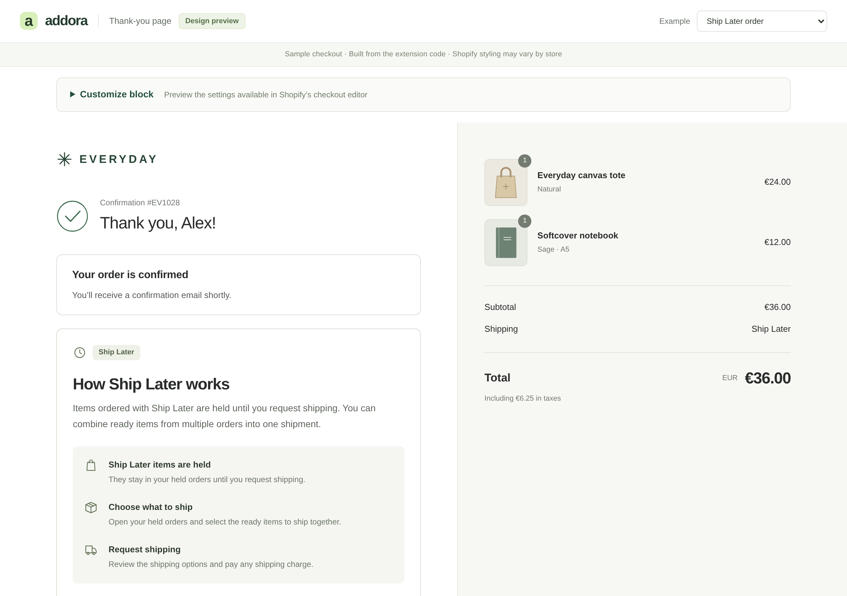The height and width of the screenshot is (596, 847).
Task: Click the Sample checkout notice banner text
Action: click(423, 54)
